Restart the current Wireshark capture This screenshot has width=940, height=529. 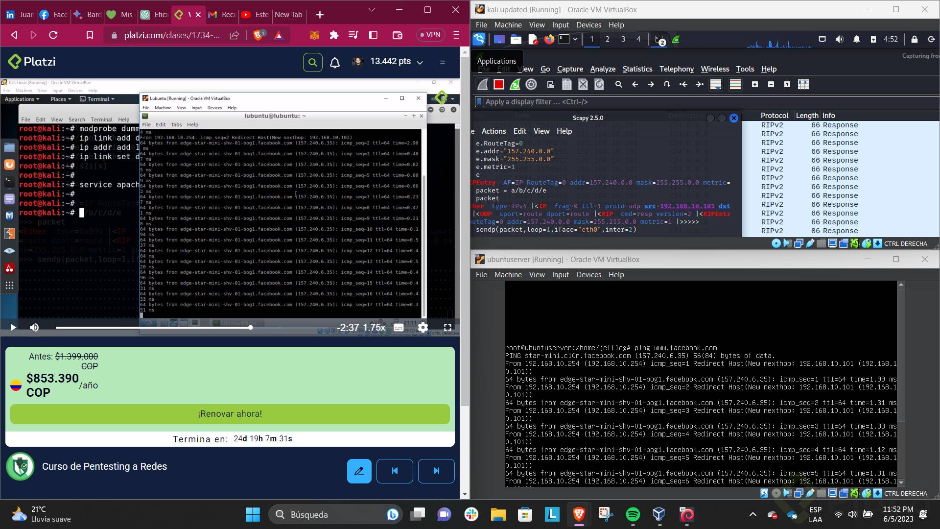point(515,84)
